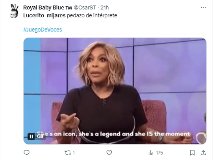This screenshot has width=213, height=160.
Task: Open the three-dot more options menu
Action: tap(203, 8)
